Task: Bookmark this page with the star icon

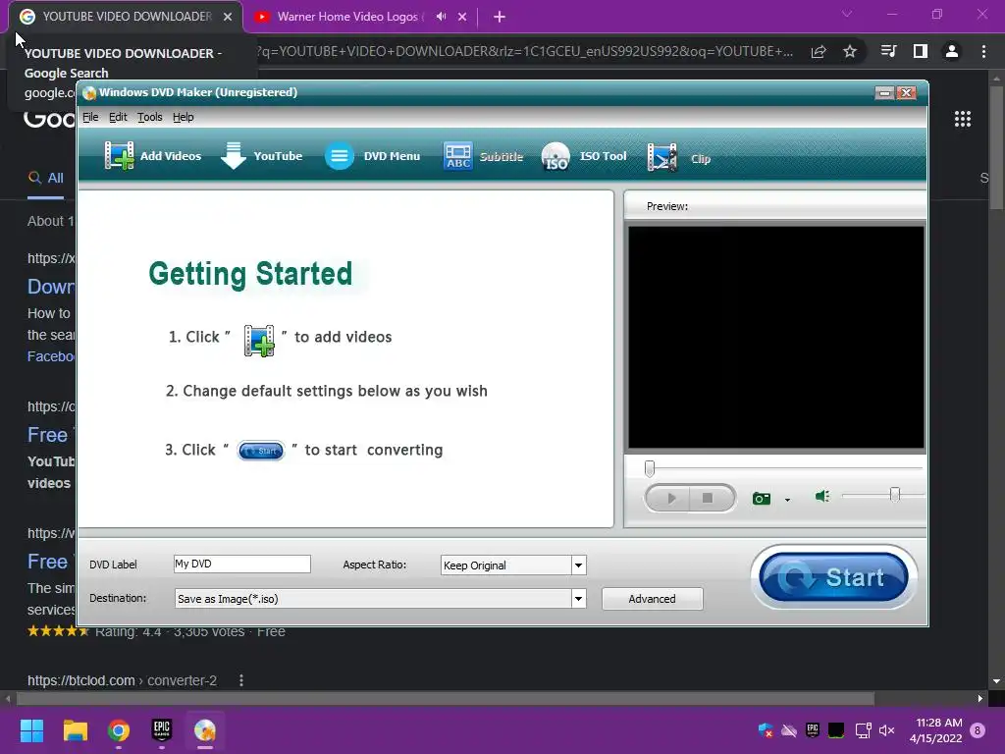Action: 850,51
